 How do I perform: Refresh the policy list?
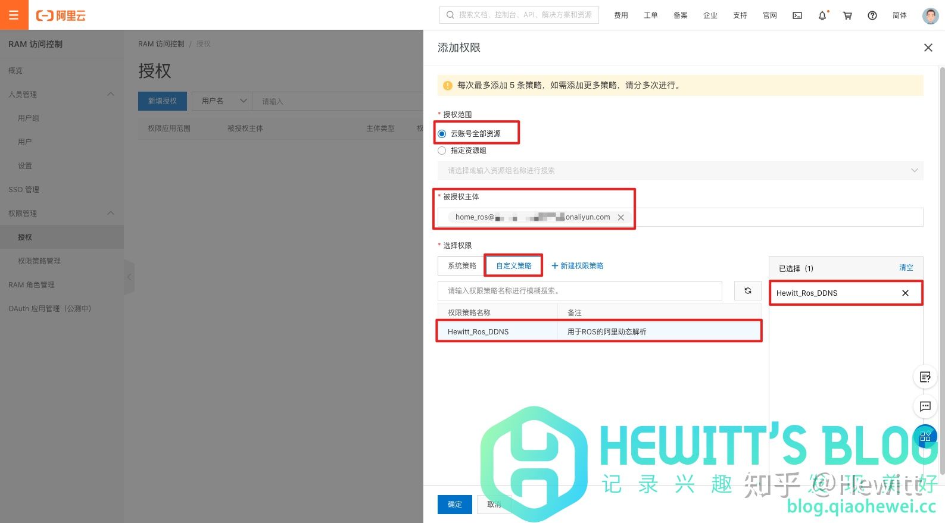(748, 291)
